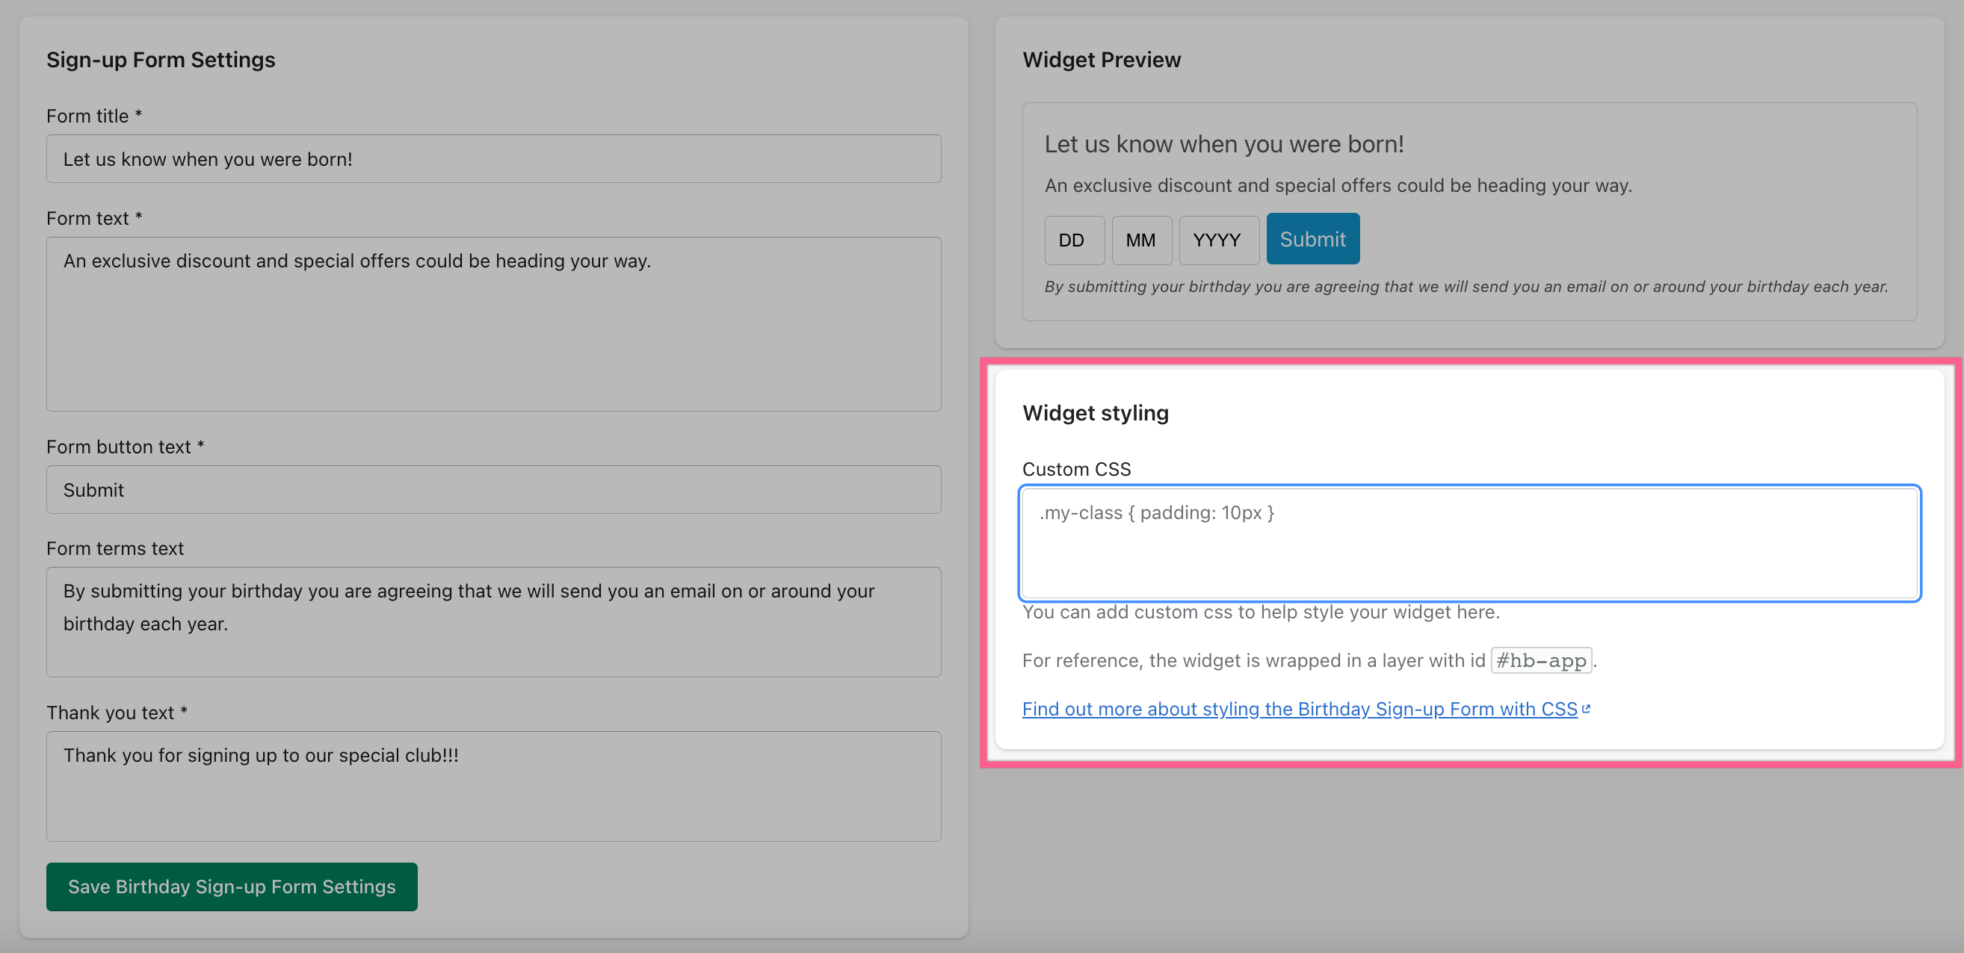Click the YYYY year field in preview
Viewport: 1964px width, 953px height.
1218,240
